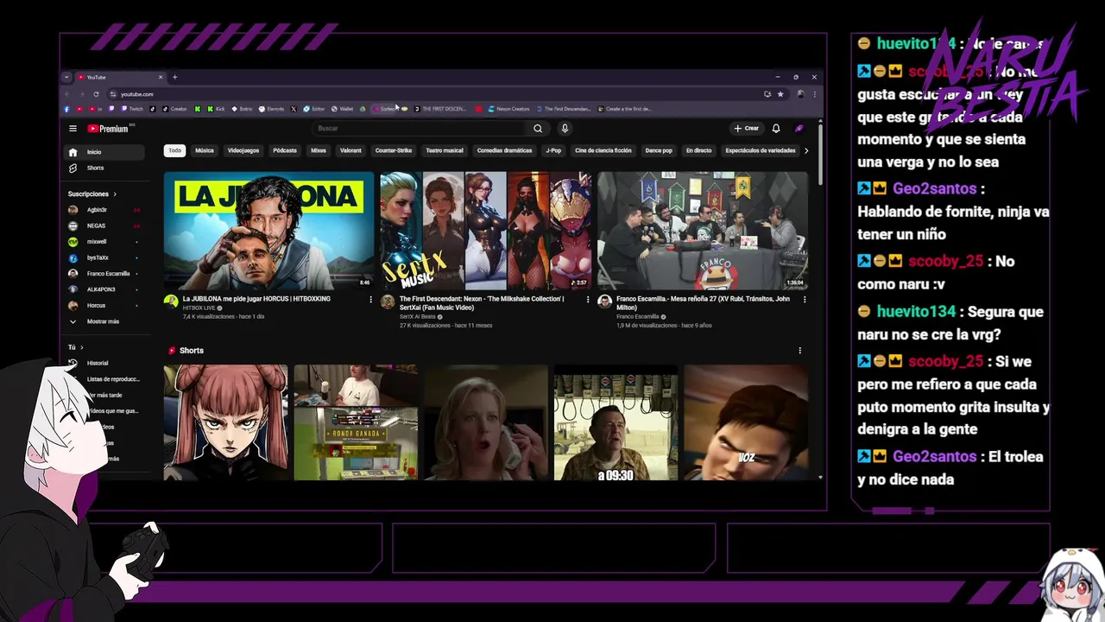Open Shorts from the sidebar
Screen dimensions: 1105x622
(x=106, y=168)
